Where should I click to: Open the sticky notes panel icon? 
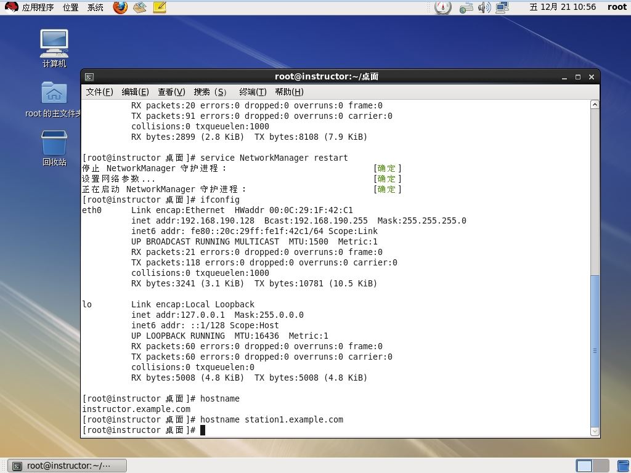coord(160,7)
